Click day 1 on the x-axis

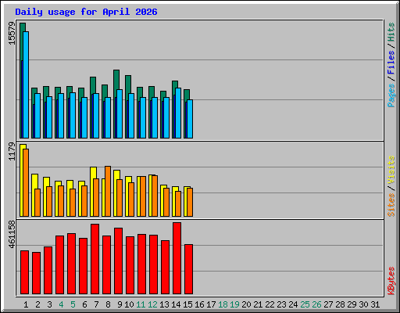[26, 304]
